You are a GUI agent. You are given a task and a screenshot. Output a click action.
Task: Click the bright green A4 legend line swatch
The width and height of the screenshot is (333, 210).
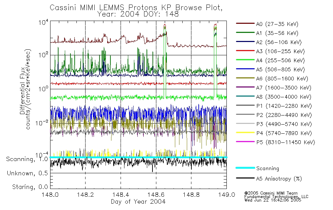[x=245, y=60]
